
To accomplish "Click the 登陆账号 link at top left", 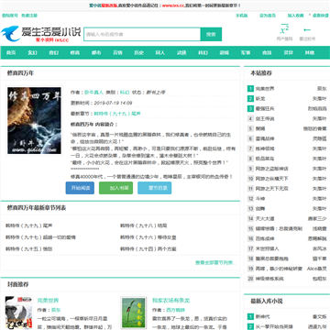I will tap(10, 16).
